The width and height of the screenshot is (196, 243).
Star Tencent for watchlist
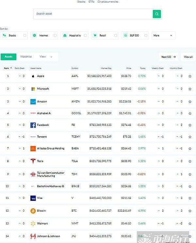tap(190, 137)
